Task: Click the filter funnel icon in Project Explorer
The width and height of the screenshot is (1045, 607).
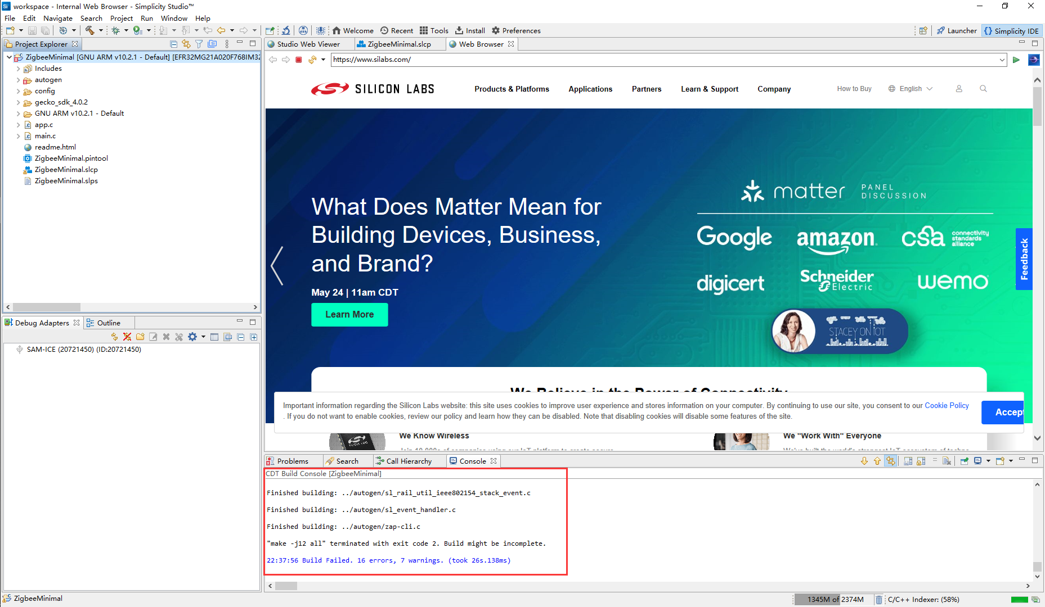Action: [x=199, y=44]
